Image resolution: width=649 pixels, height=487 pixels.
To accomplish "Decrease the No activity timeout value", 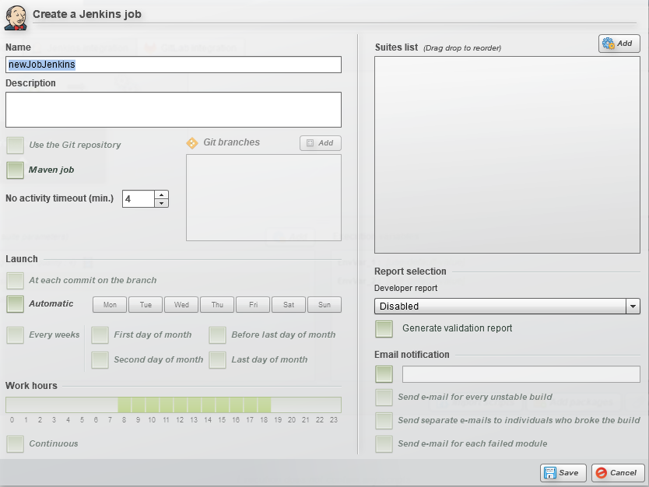I will (161, 203).
